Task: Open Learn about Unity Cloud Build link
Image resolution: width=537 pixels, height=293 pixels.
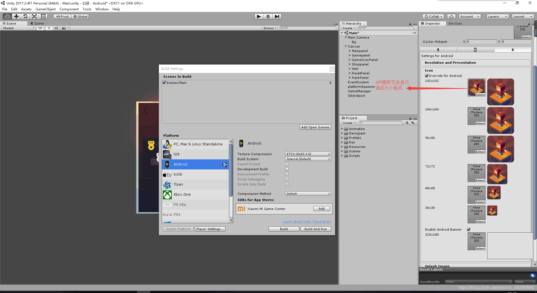Action: [x=307, y=222]
